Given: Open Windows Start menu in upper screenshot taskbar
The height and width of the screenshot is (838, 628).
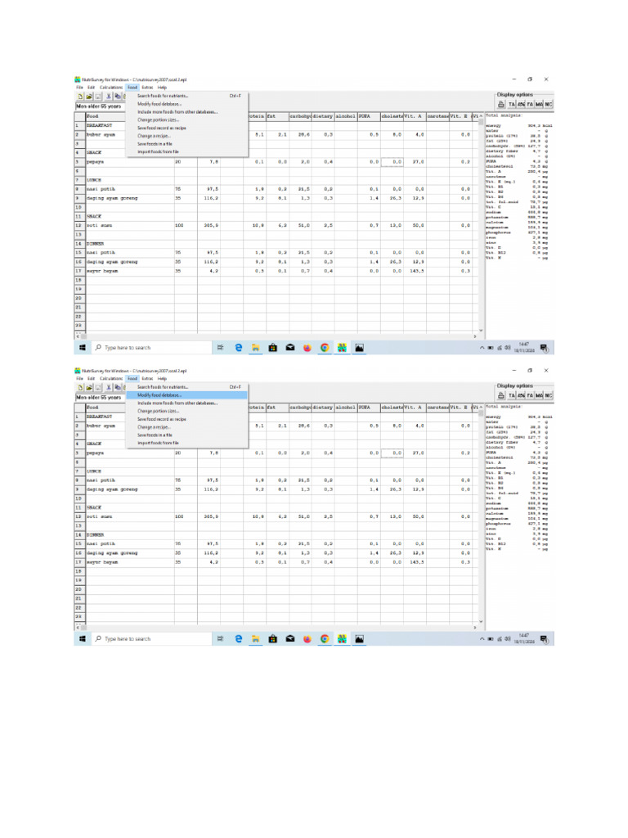Looking at the screenshot, I should pyautogui.click(x=83, y=348).
